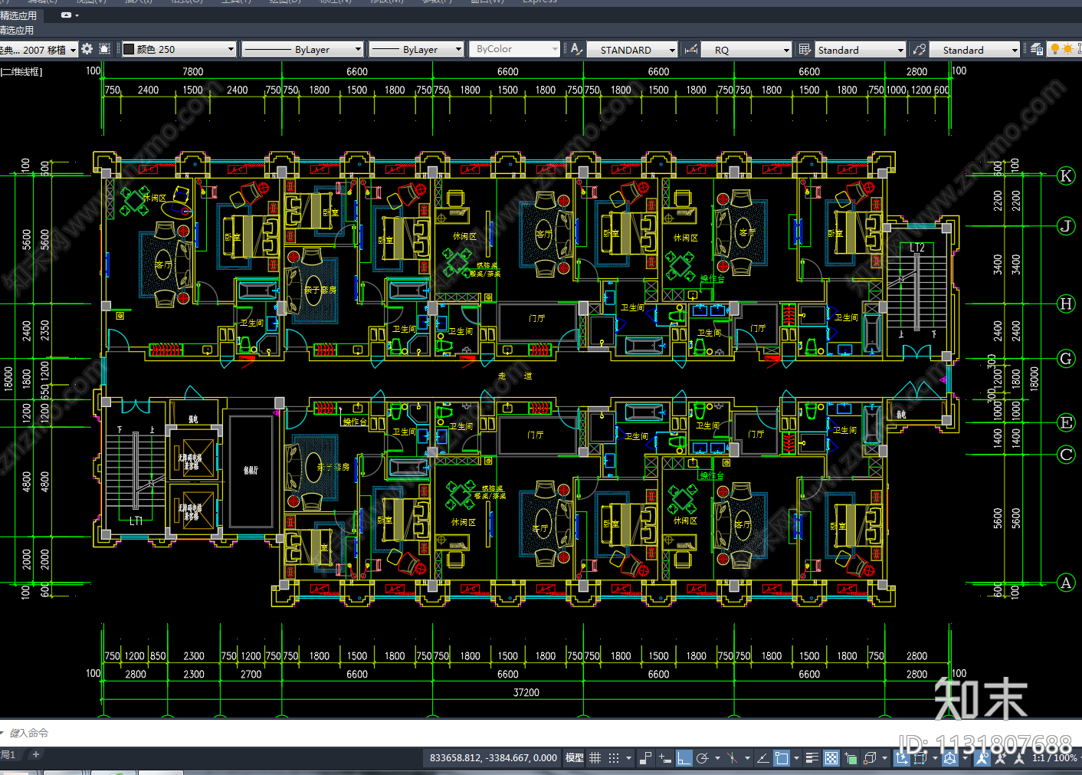Toggle infer constraints status icon
This screenshot has width=1082, height=775.
click(645, 757)
